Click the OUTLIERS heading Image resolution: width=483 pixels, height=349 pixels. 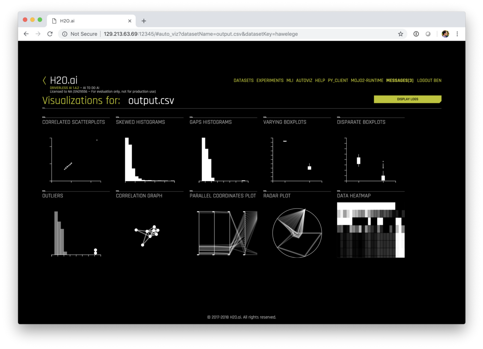point(53,196)
